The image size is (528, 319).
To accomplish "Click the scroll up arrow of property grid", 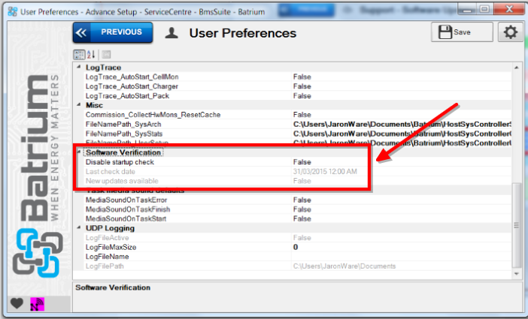I will tap(516, 68).
